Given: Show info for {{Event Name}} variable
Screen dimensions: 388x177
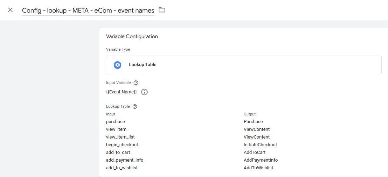Looking at the screenshot, I should click(x=145, y=92).
